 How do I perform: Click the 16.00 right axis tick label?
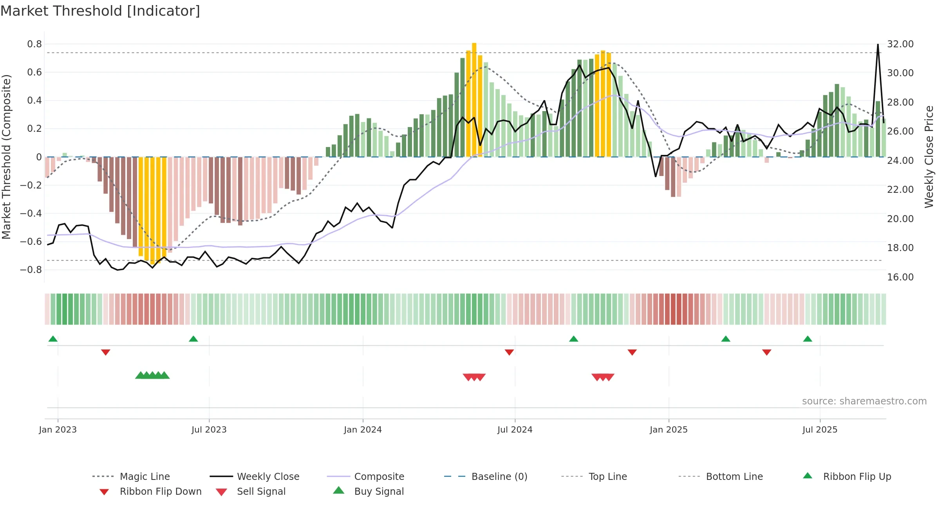pos(900,277)
